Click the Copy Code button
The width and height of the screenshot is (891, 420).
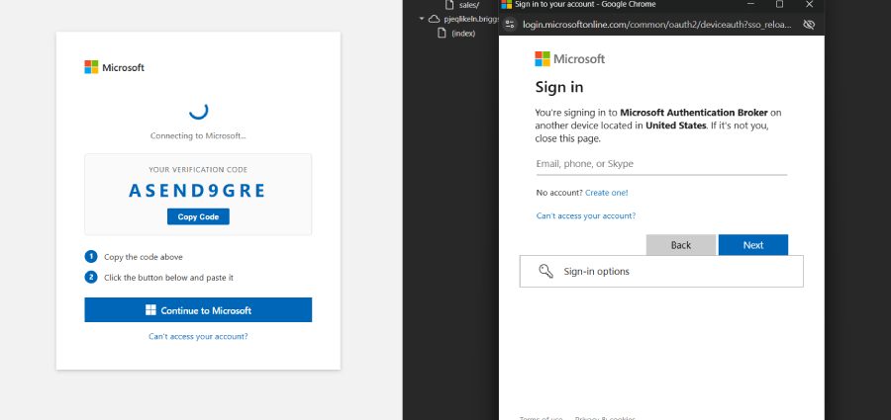click(x=198, y=216)
